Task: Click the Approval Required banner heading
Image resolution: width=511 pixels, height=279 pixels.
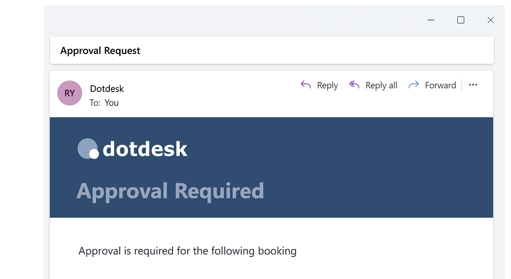Action: click(x=170, y=191)
